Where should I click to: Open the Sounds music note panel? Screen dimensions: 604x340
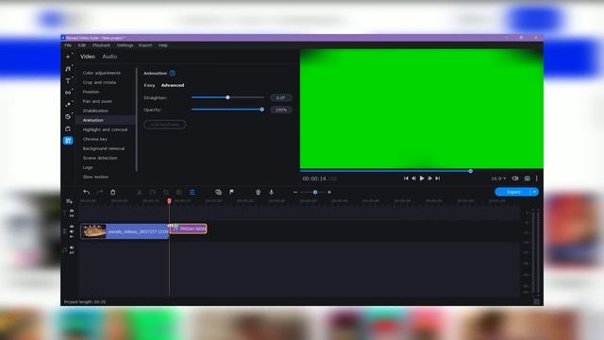pos(68,69)
